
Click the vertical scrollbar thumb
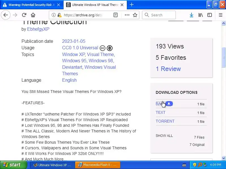pos(223,57)
